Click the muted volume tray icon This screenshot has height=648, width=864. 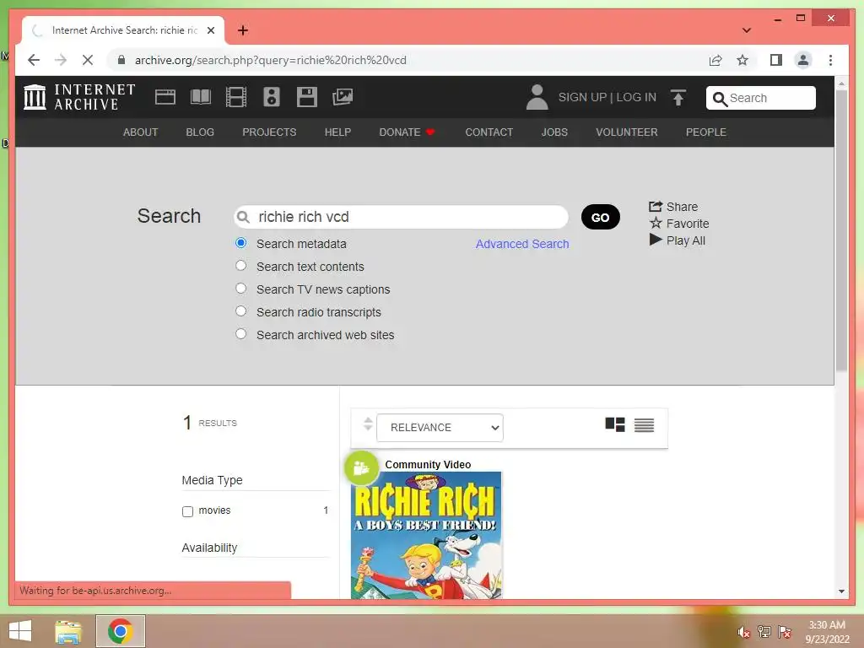click(x=744, y=632)
